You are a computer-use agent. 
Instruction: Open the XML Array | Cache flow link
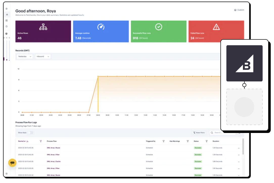54,162
